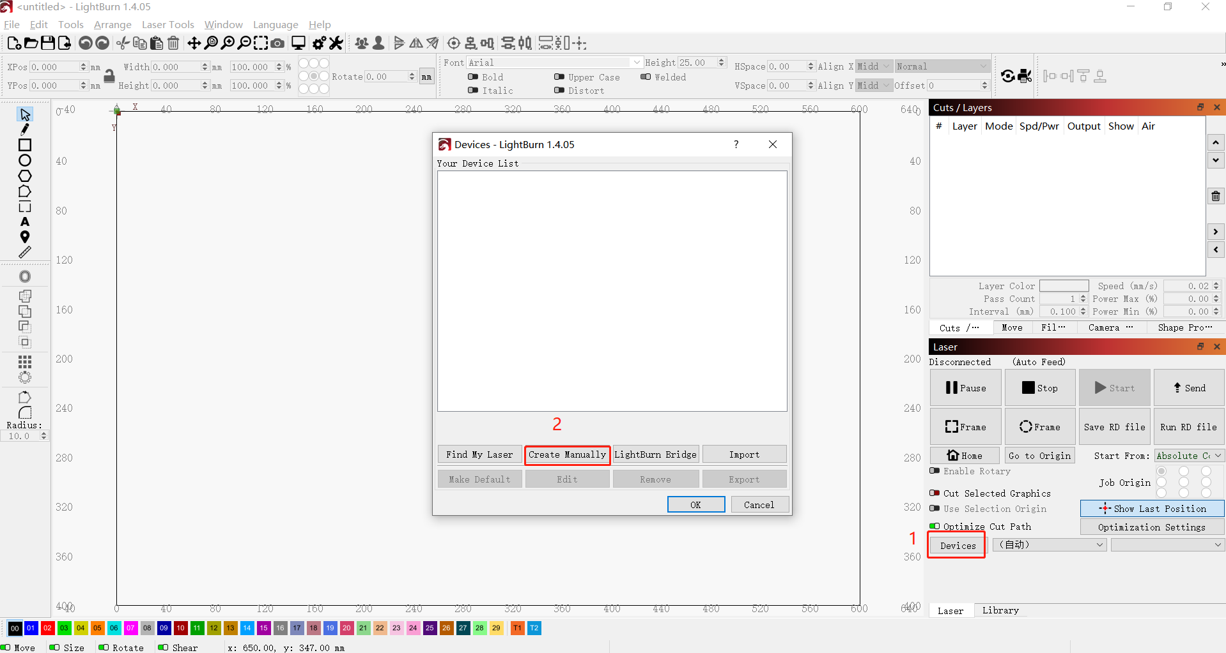Turn on Bold font toggle
This screenshot has width=1226, height=653.
click(x=474, y=77)
